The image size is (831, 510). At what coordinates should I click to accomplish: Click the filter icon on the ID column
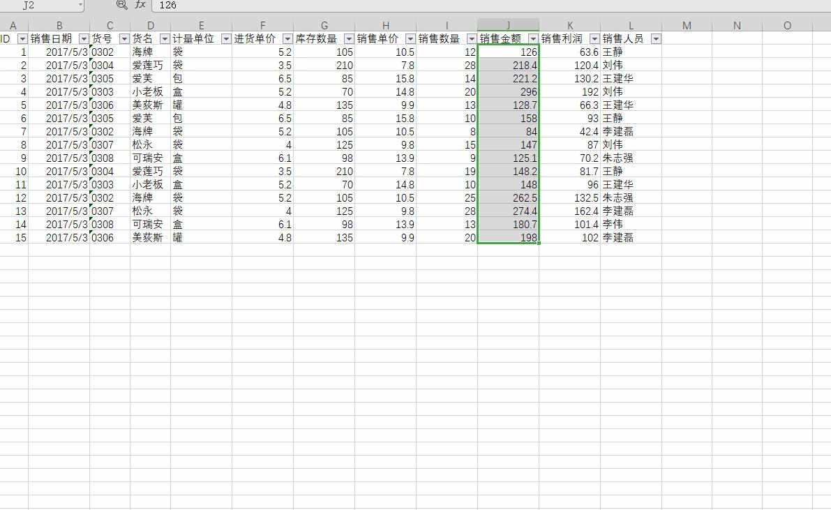23,38
